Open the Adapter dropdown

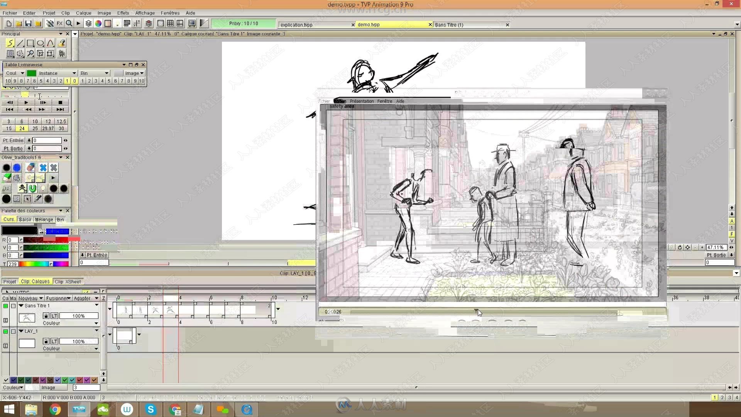pos(86,298)
